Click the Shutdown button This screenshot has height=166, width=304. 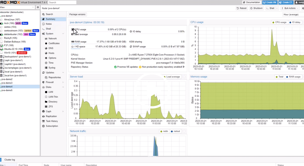256,8
